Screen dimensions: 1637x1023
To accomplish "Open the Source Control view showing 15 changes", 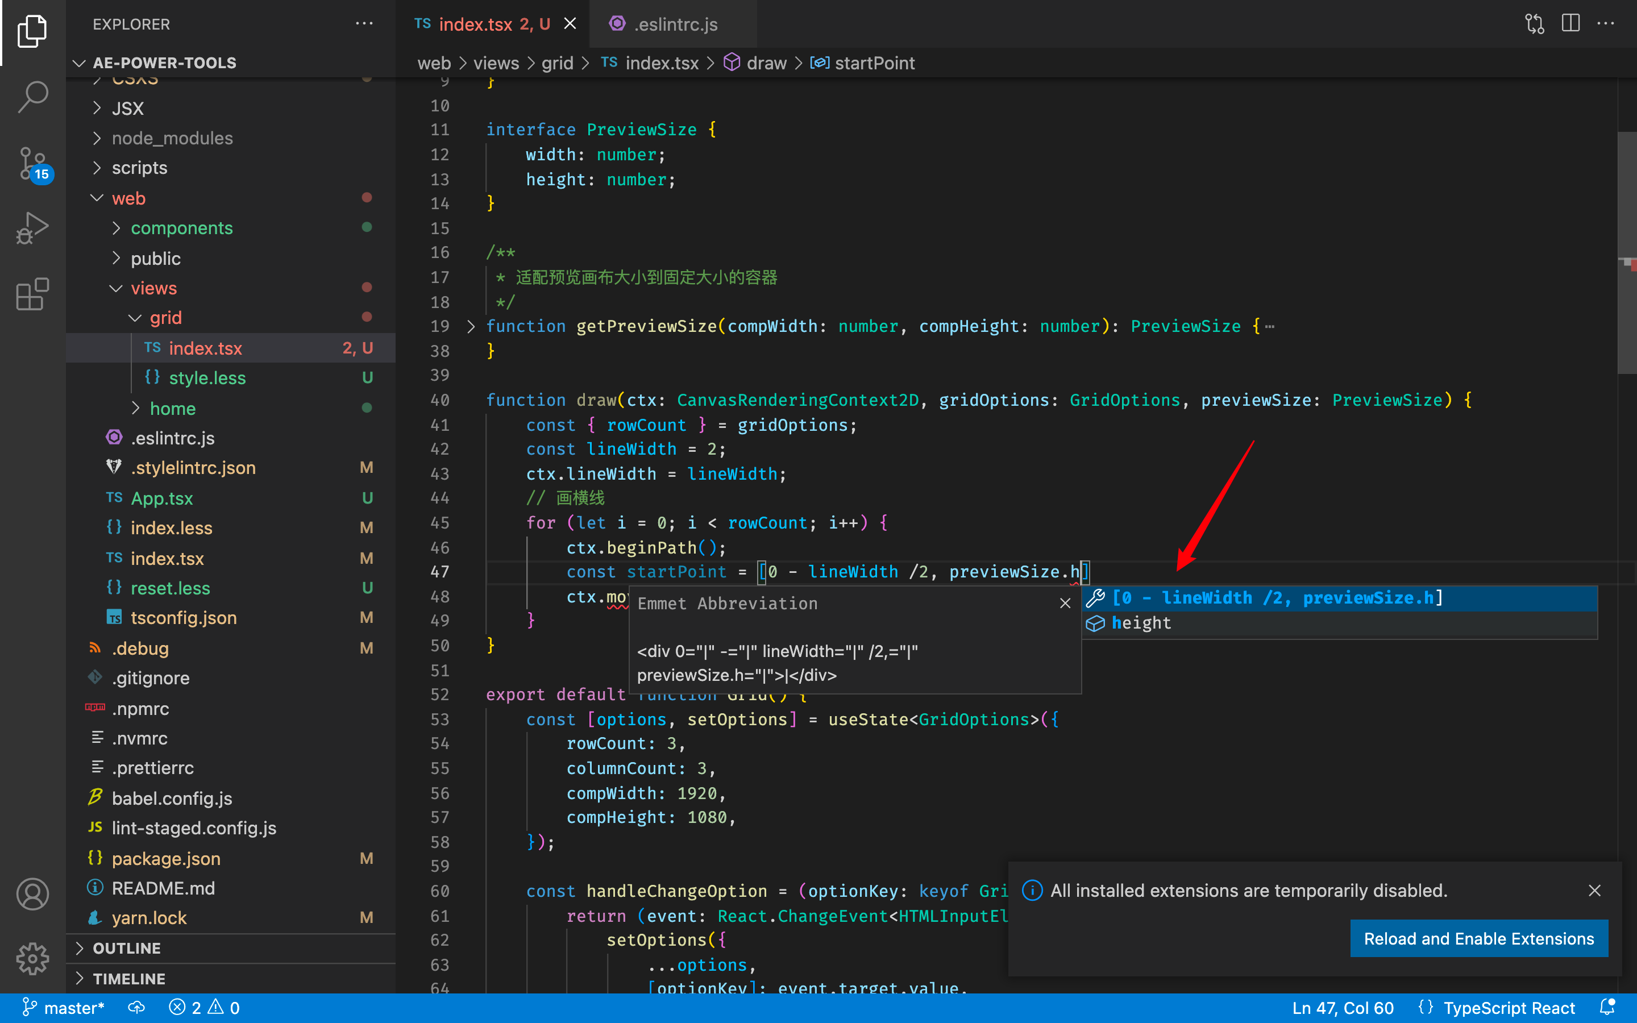I will click(32, 163).
